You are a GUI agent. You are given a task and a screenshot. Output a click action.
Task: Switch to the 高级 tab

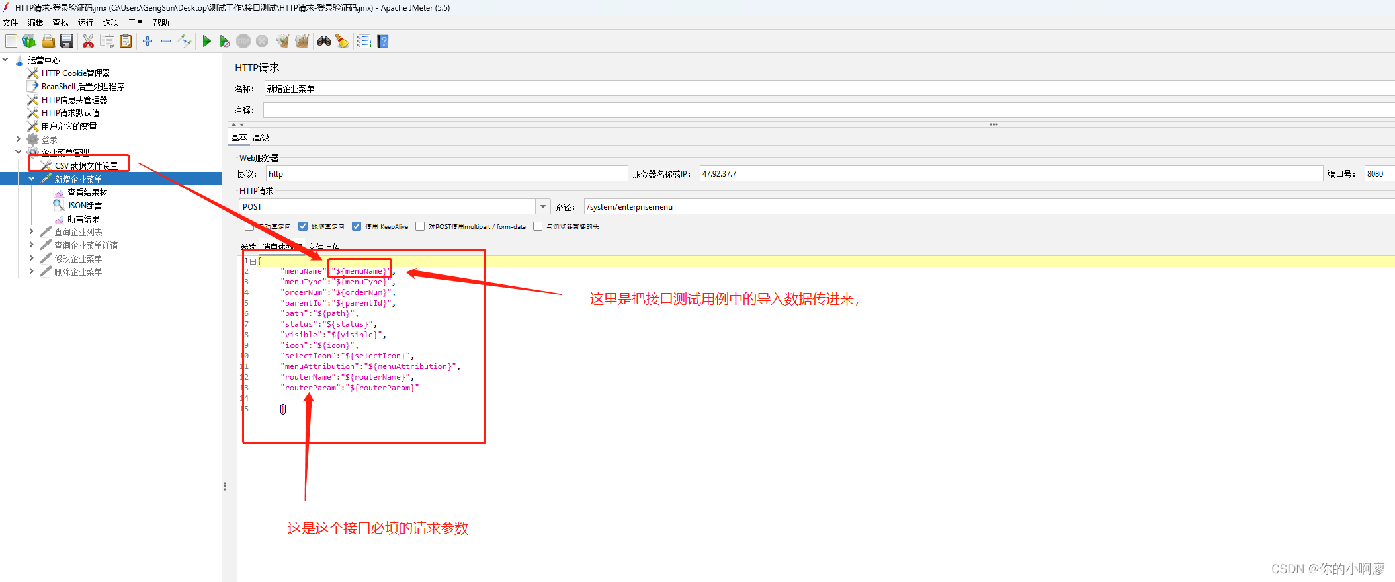click(x=261, y=137)
